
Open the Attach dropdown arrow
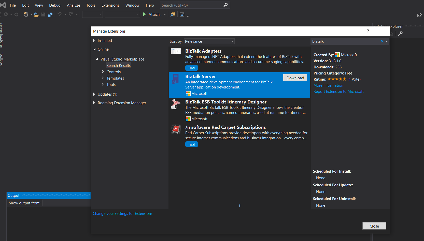click(165, 14)
